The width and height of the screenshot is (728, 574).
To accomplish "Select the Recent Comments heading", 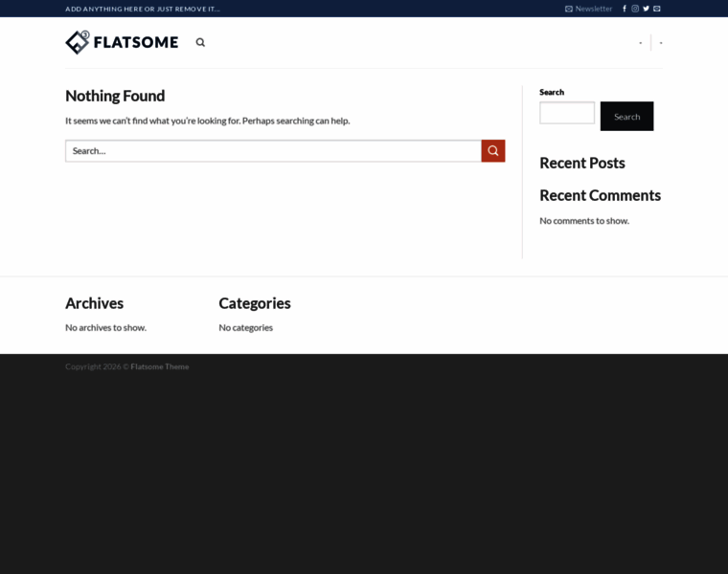I will coord(600,195).
